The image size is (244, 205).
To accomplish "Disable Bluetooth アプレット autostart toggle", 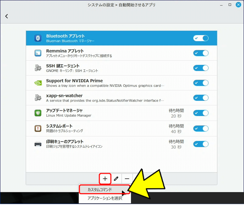I will 201,38.
